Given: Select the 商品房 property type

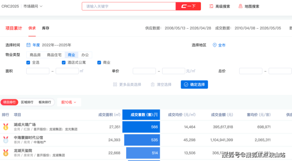Looking at the screenshot, I should click(x=35, y=55).
